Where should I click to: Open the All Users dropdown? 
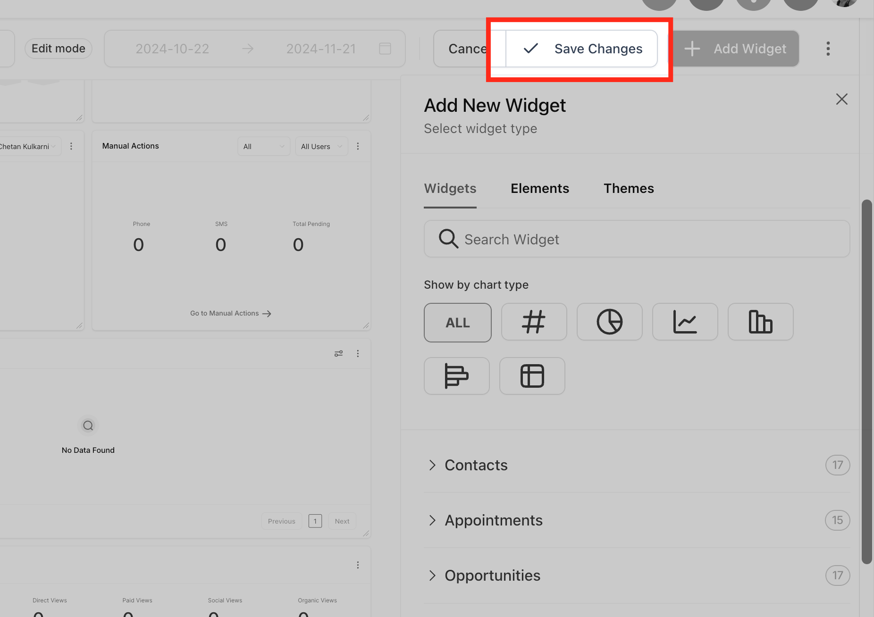tap(321, 146)
